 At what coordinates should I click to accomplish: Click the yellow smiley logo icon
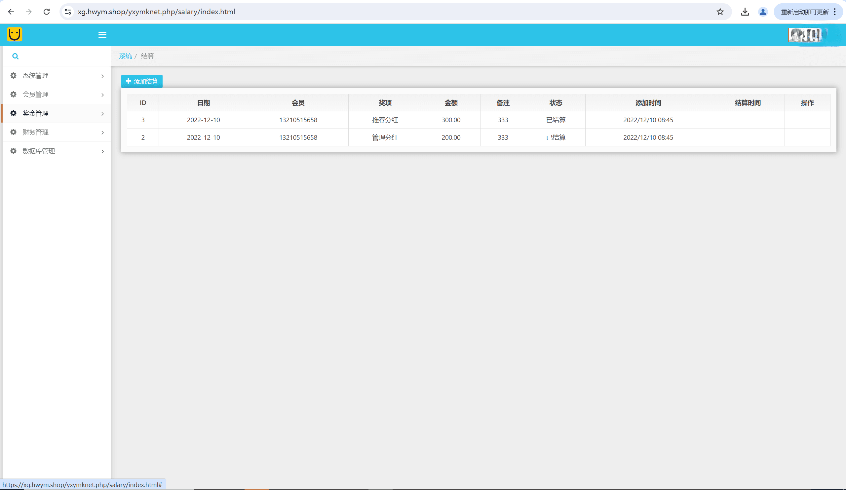coord(15,34)
